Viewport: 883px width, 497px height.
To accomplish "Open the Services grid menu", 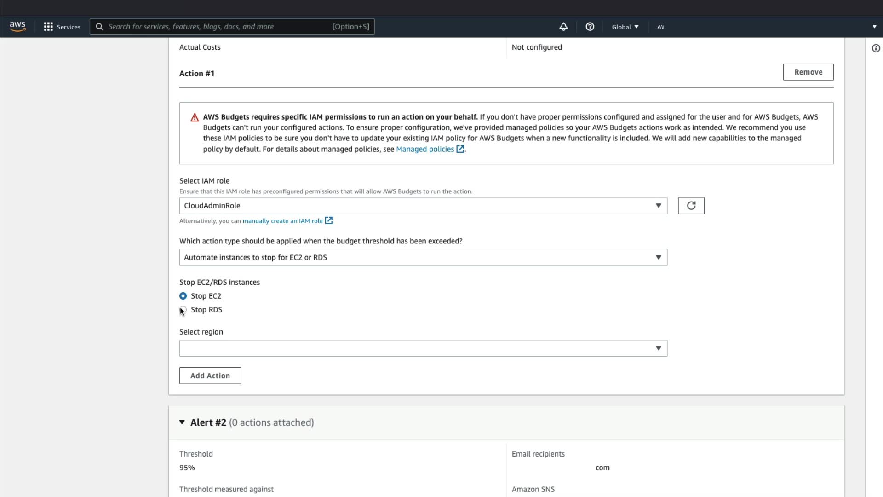I will 62,27.
